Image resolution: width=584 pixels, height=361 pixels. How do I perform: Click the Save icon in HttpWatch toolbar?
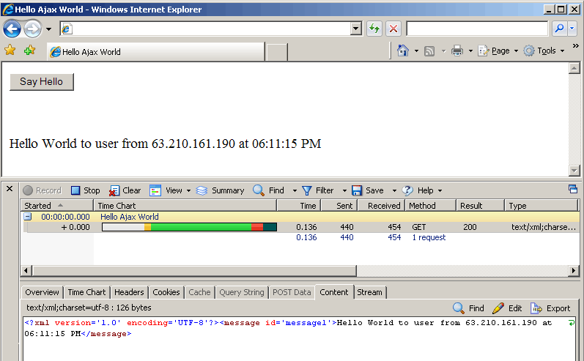tap(357, 190)
